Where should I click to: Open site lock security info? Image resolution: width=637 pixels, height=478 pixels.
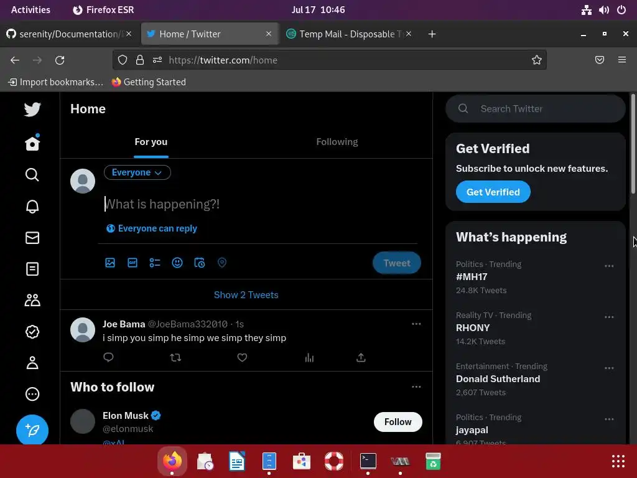(140, 60)
